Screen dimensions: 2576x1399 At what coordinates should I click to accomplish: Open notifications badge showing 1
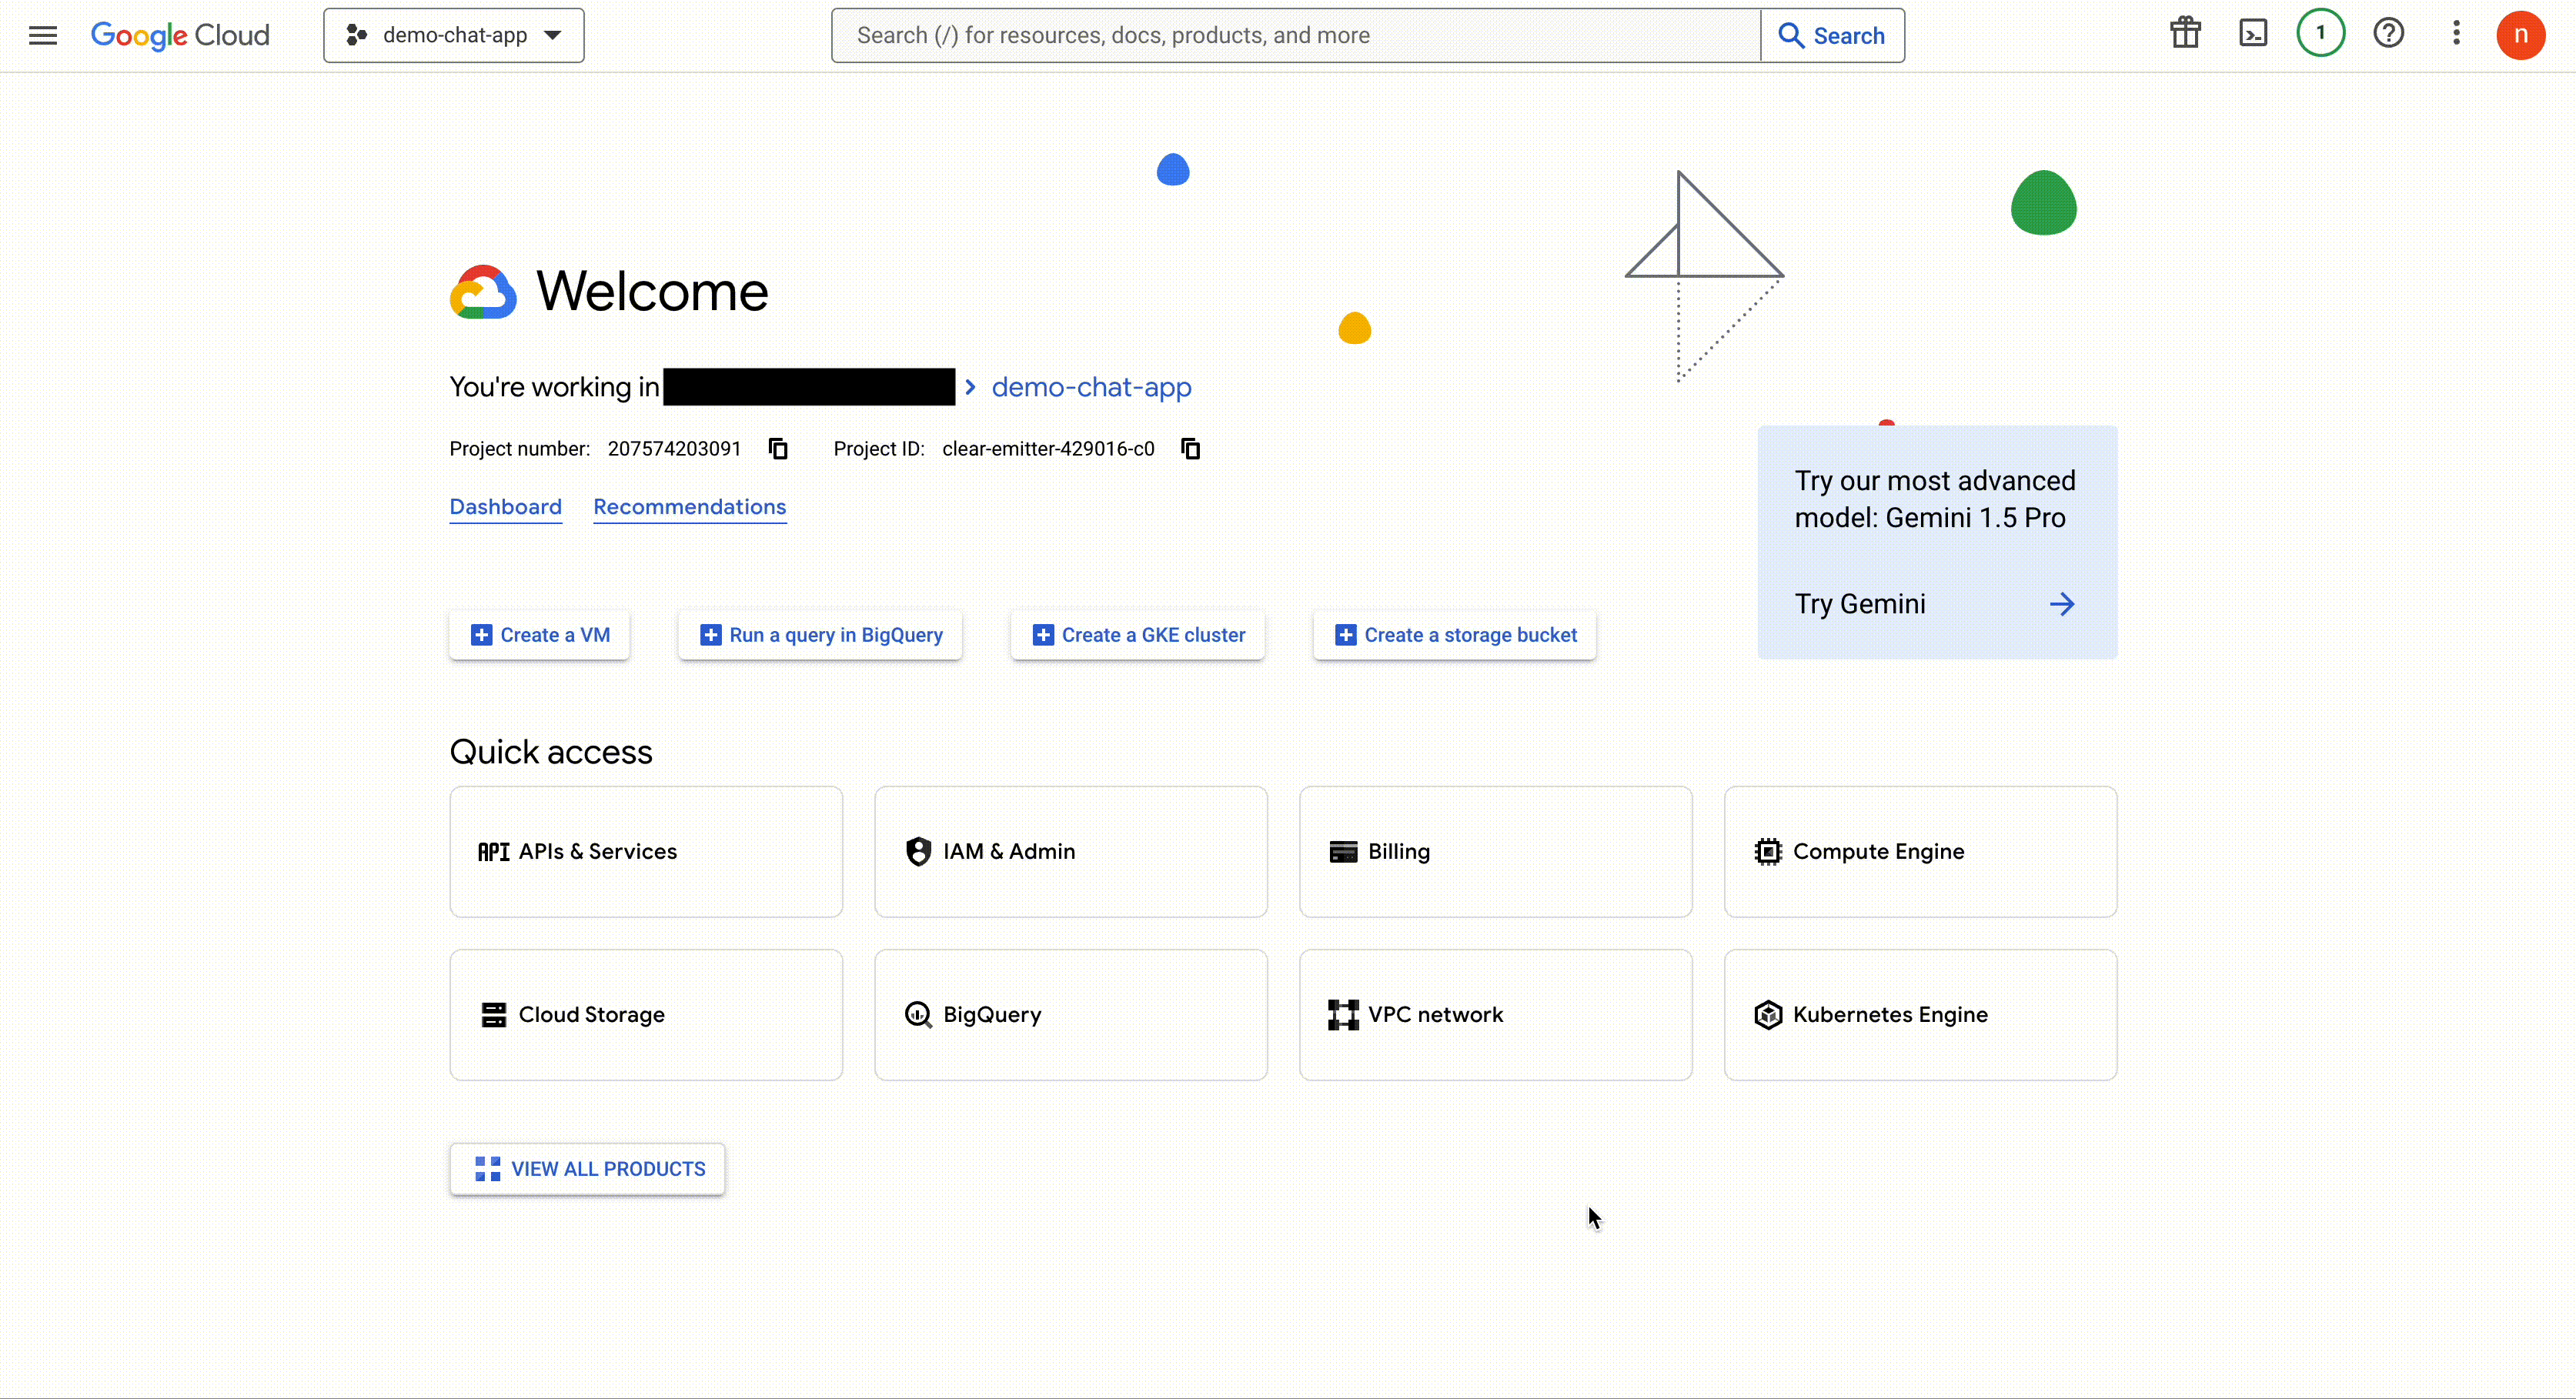[2320, 34]
